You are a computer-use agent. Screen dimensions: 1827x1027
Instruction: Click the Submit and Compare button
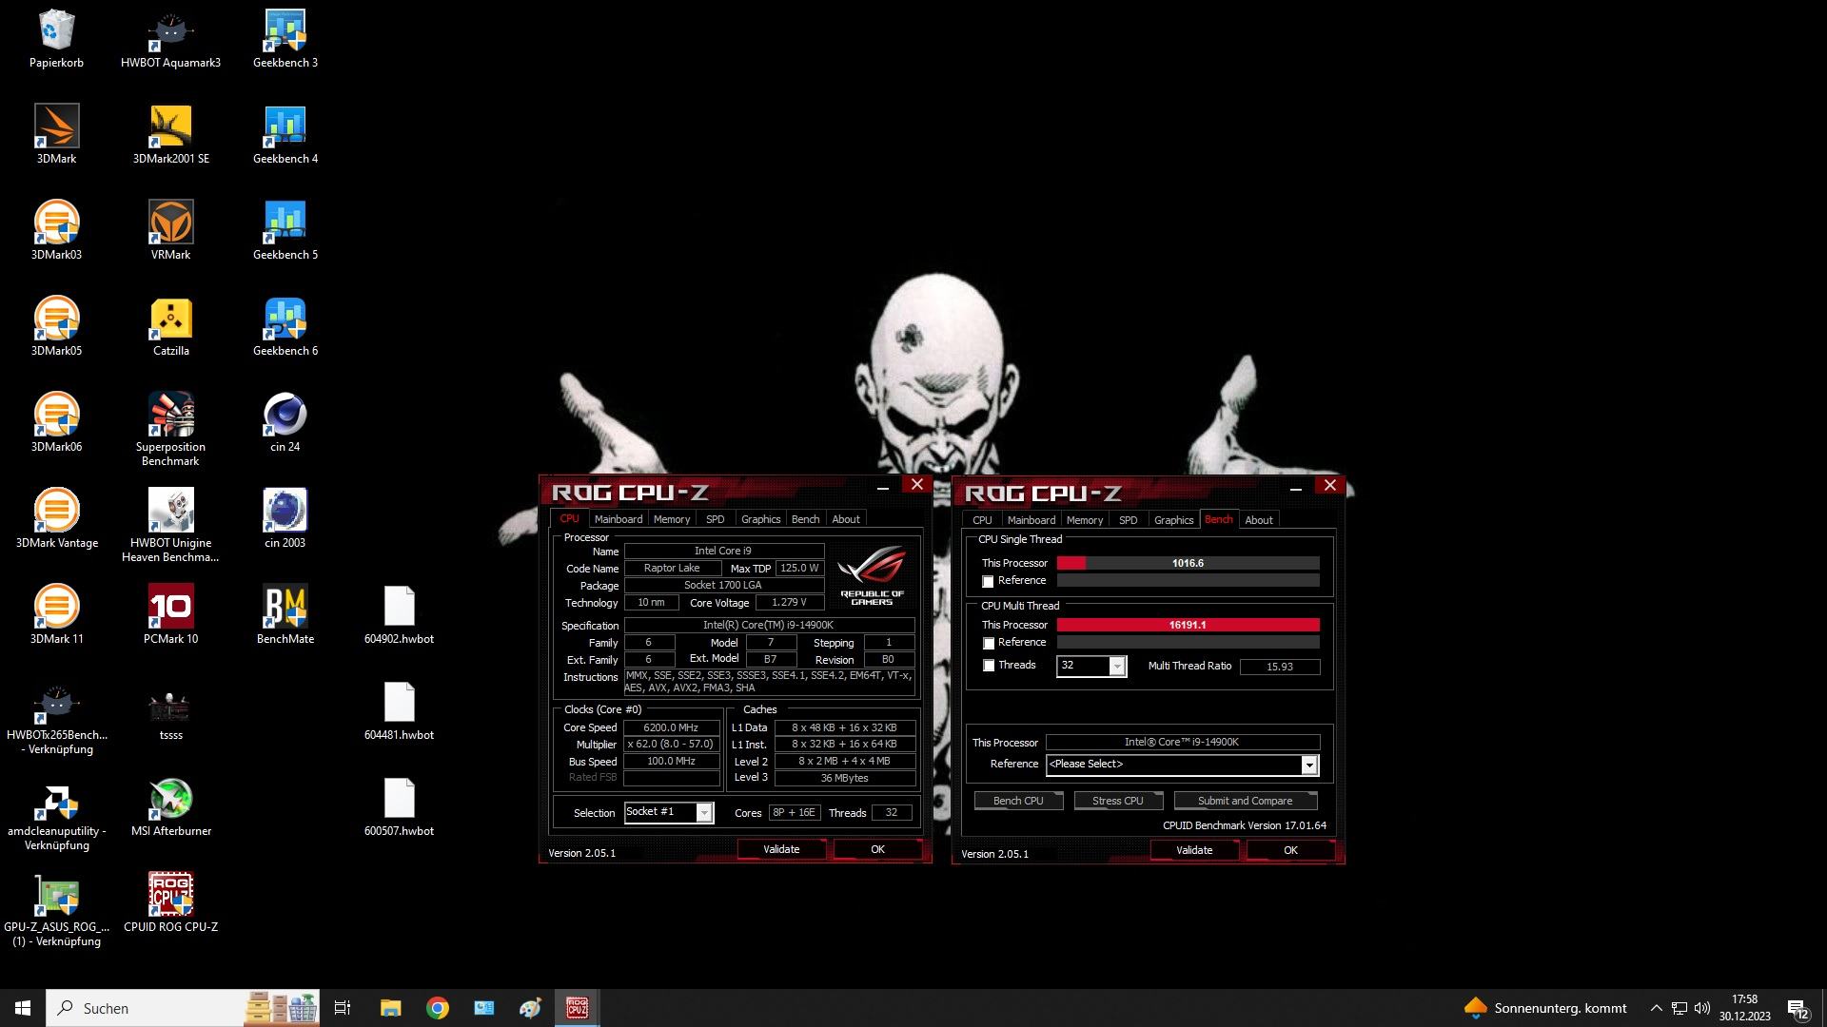(1244, 801)
